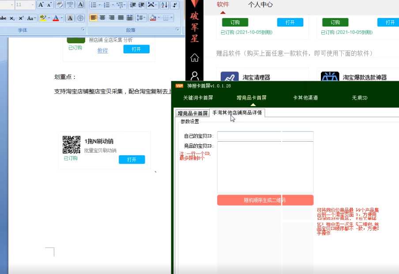This screenshot has width=399, height=274.
Task: Expand the numbering style dropdown arrow
Action: pyautogui.click(x=113, y=5)
